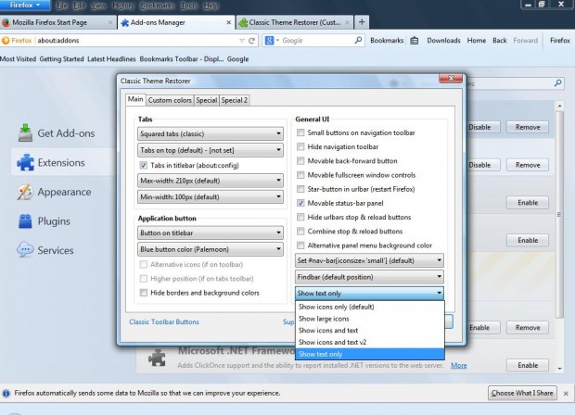The image size is (575, 415).
Task: Switch to Classic Theme Restorer browser tab
Action: click(295, 22)
